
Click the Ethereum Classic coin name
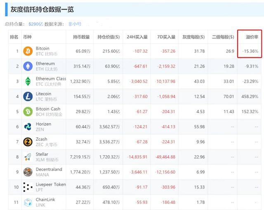[51, 79]
